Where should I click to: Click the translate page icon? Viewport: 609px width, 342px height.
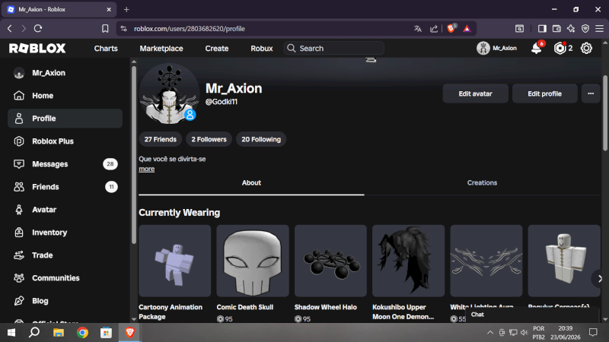click(x=418, y=29)
